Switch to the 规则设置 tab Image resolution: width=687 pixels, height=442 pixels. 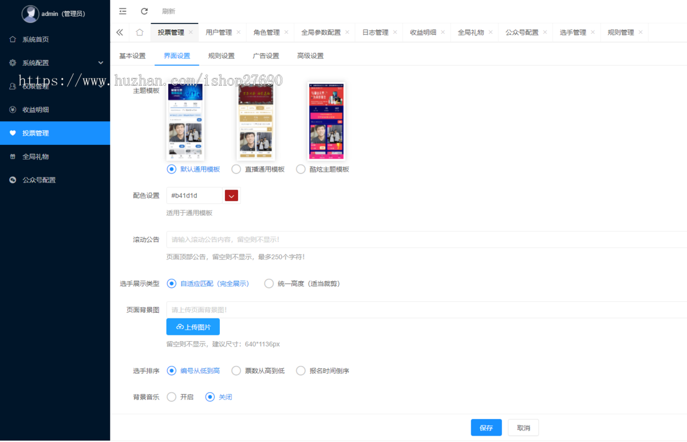[221, 56]
